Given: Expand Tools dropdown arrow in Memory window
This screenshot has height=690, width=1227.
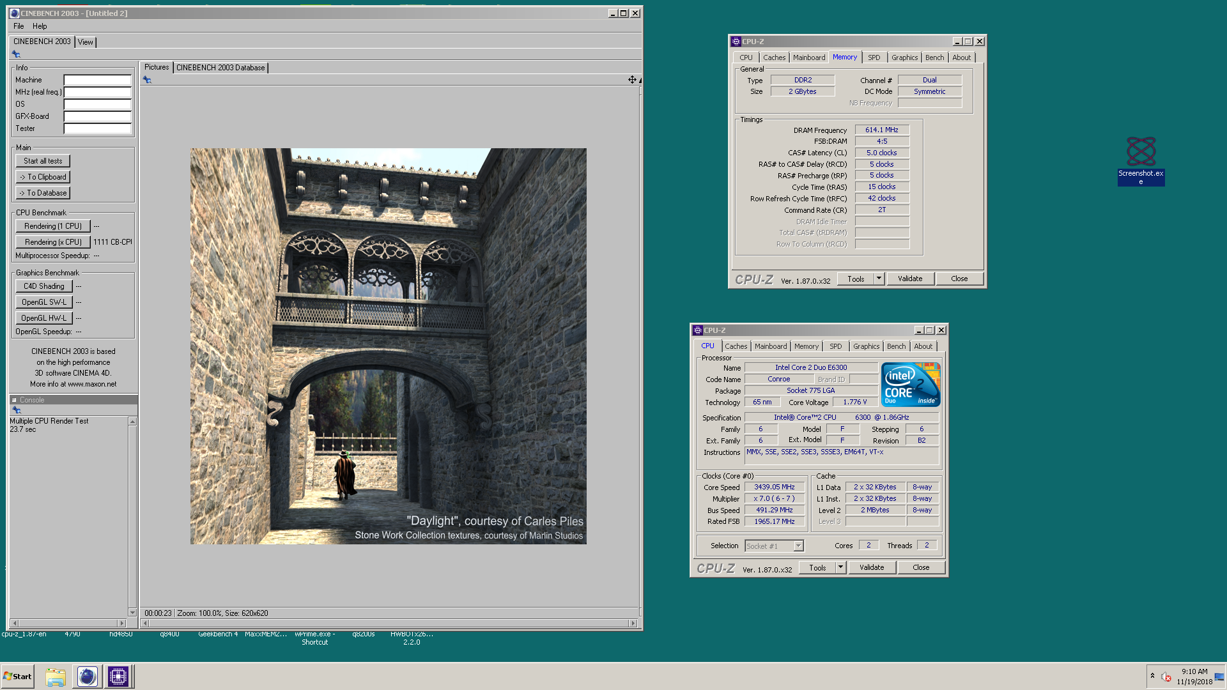Looking at the screenshot, I should [879, 279].
